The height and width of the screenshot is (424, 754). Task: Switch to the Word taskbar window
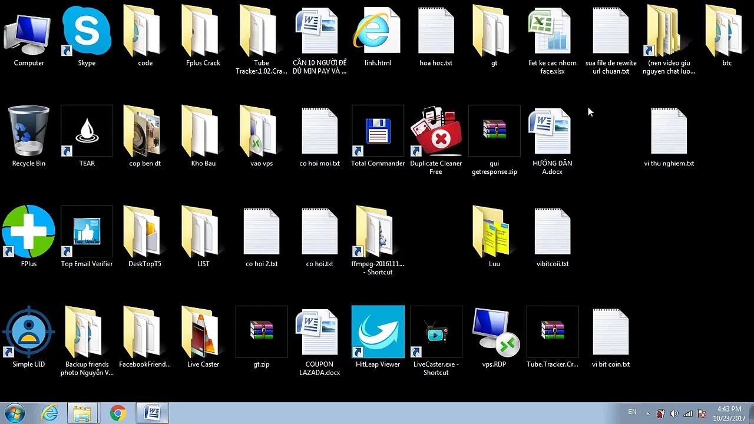click(x=153, y=413)
